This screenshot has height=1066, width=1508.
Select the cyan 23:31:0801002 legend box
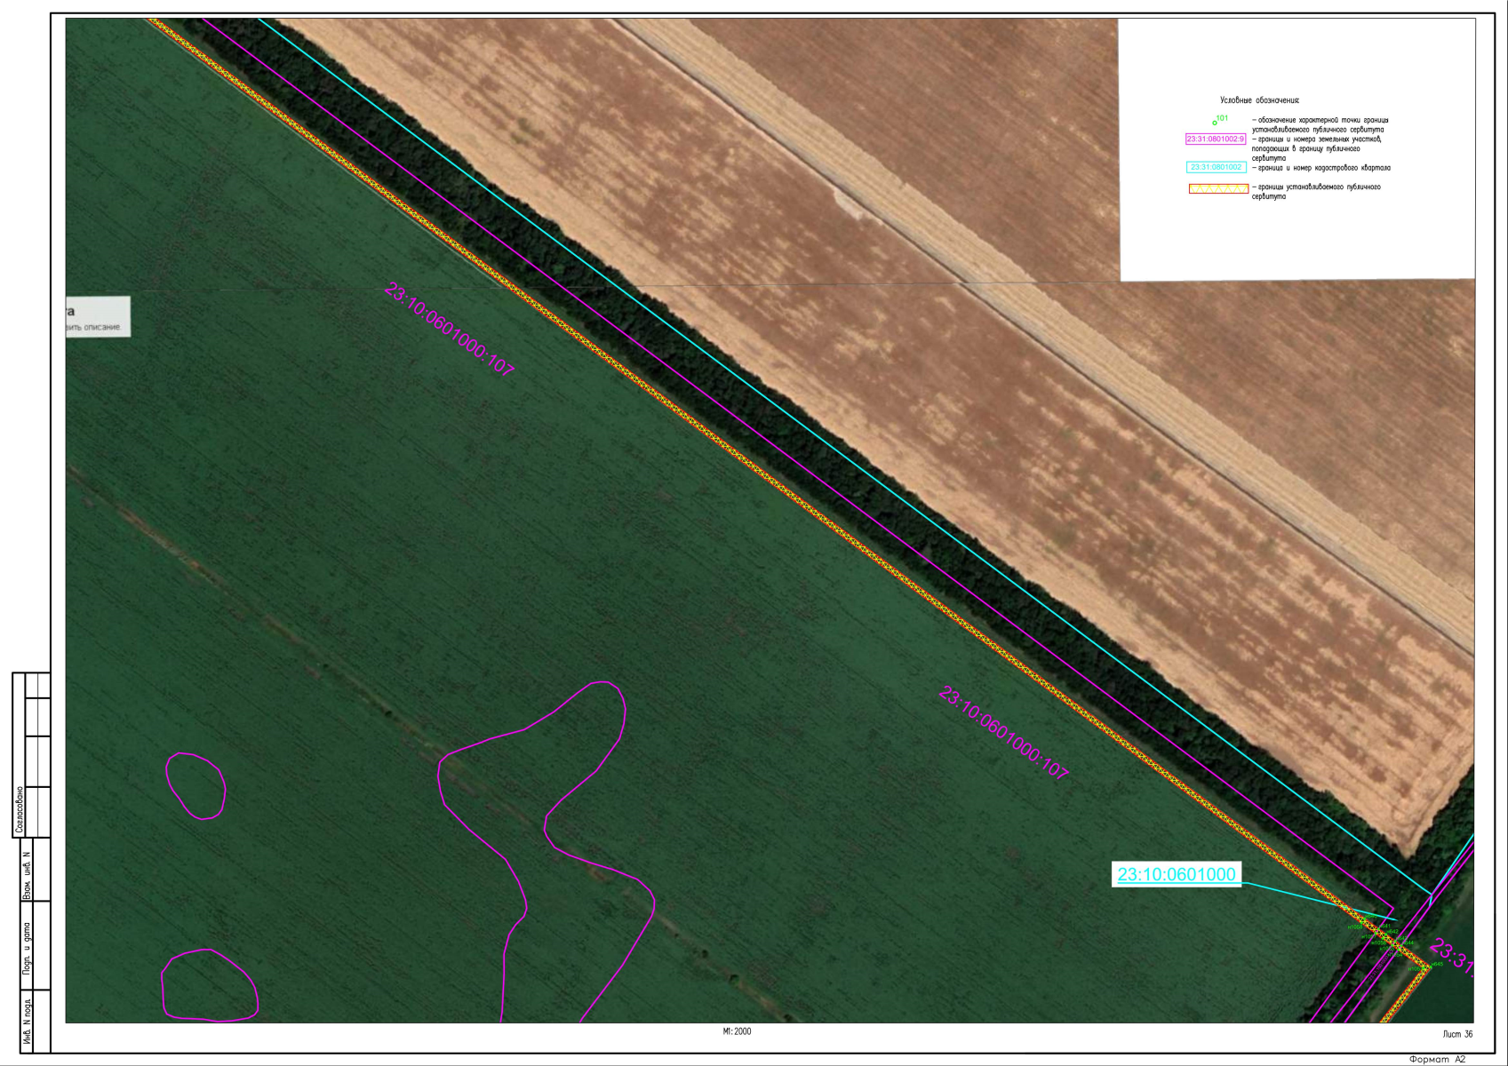1216,167
